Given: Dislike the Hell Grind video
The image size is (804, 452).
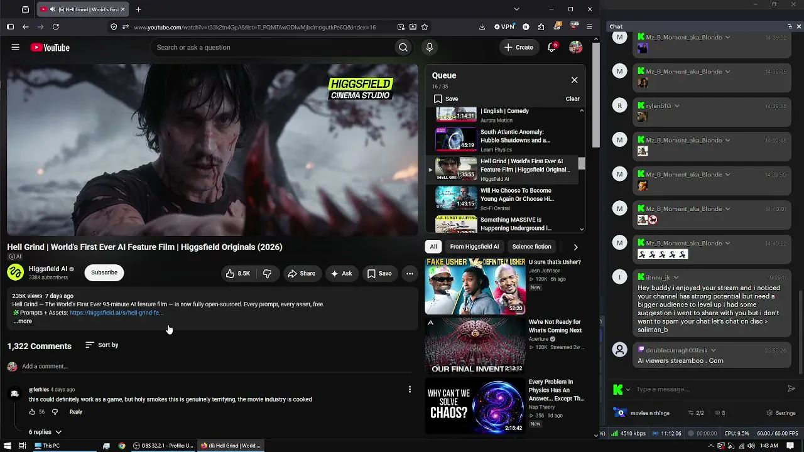Looking at the screenshot, I should [x=267, y=273].
